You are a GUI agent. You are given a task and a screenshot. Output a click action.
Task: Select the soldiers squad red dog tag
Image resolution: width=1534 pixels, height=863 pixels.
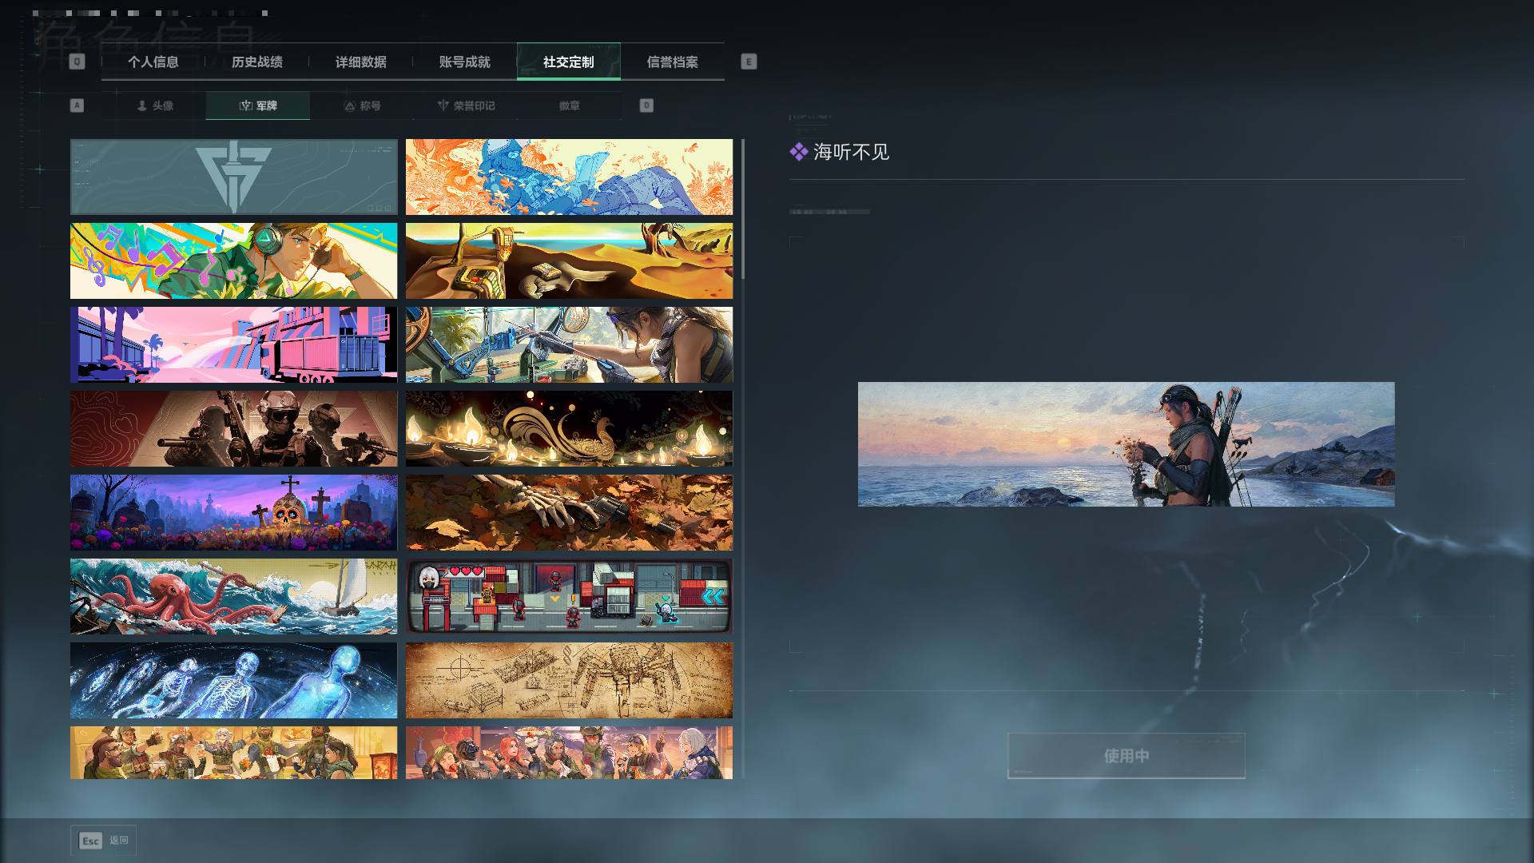pyautogui.click(x=233, y=429)
